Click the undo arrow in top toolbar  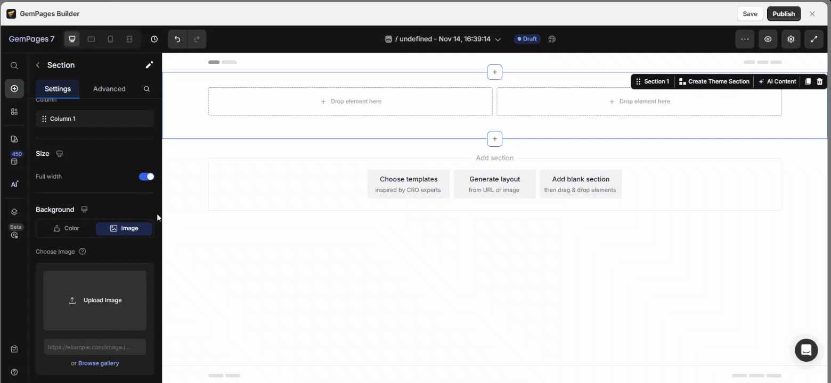pyautogui.click(x=177, y=39)
